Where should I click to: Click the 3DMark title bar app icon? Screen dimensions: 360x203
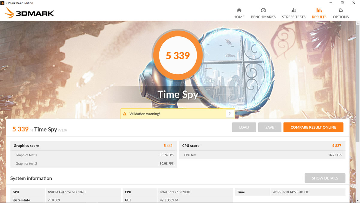[2, 3]
